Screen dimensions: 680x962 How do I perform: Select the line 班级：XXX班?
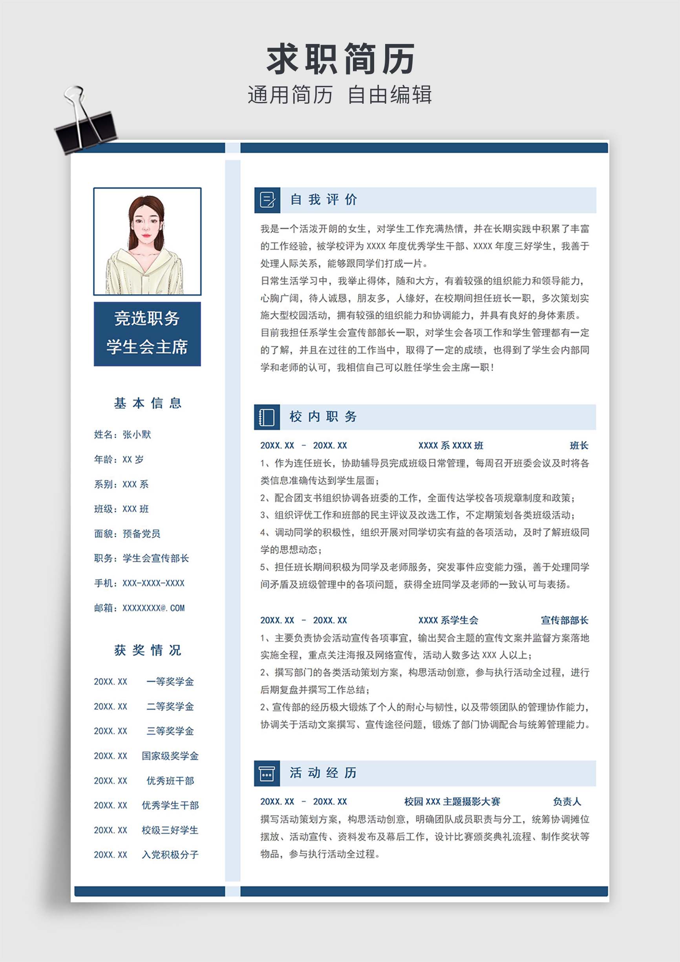(121, 508)
